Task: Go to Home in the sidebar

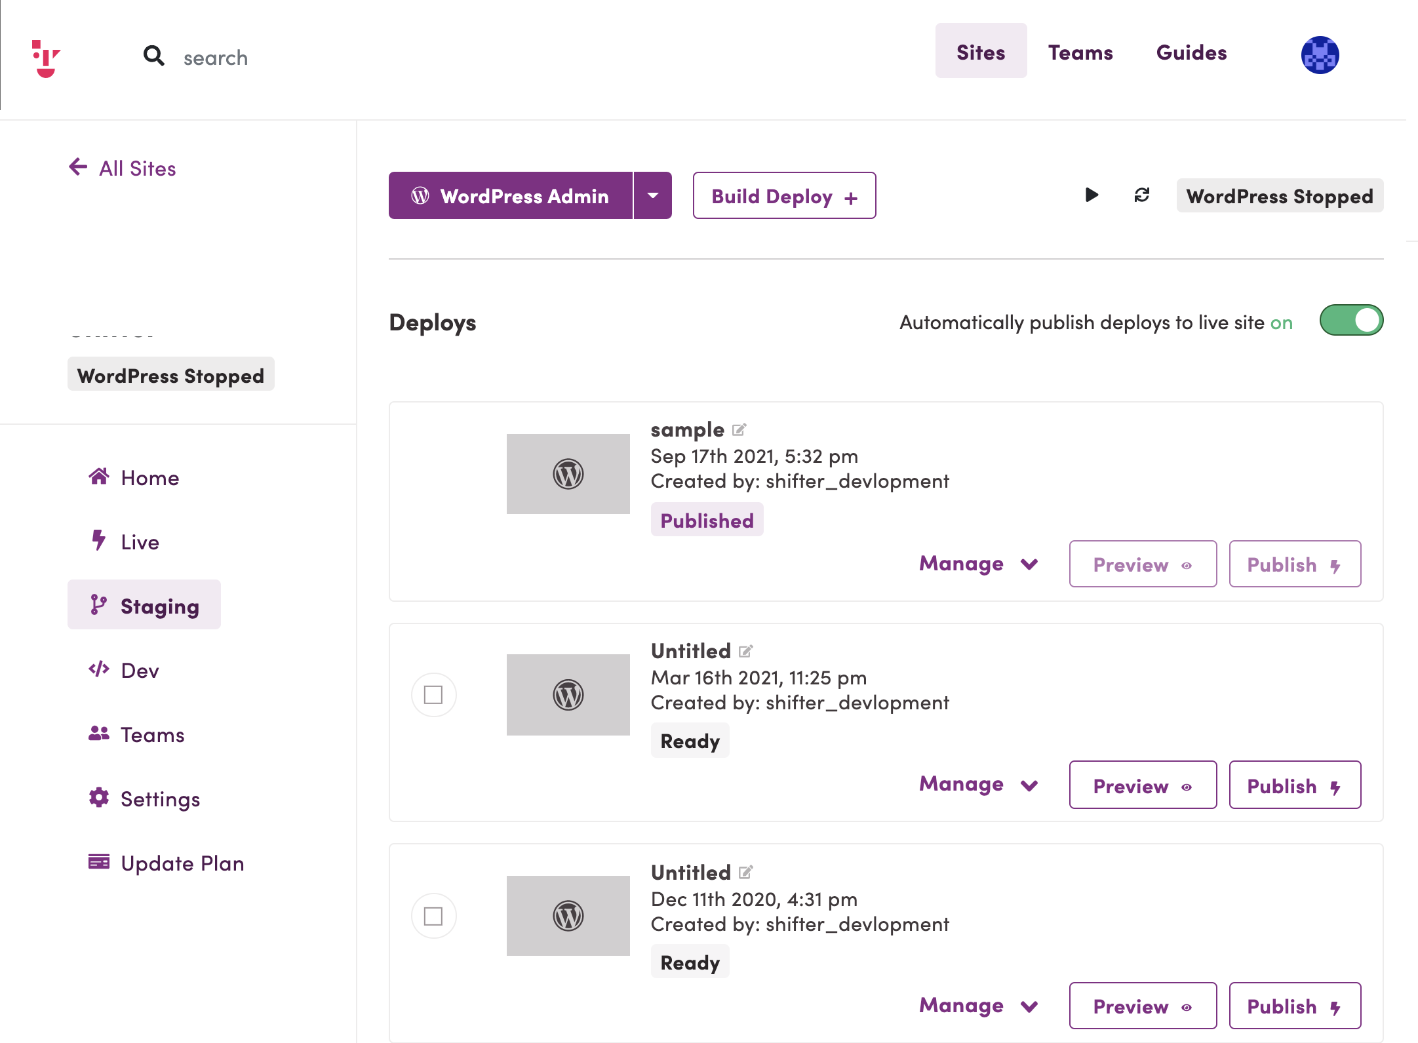Action: (134, 477)
